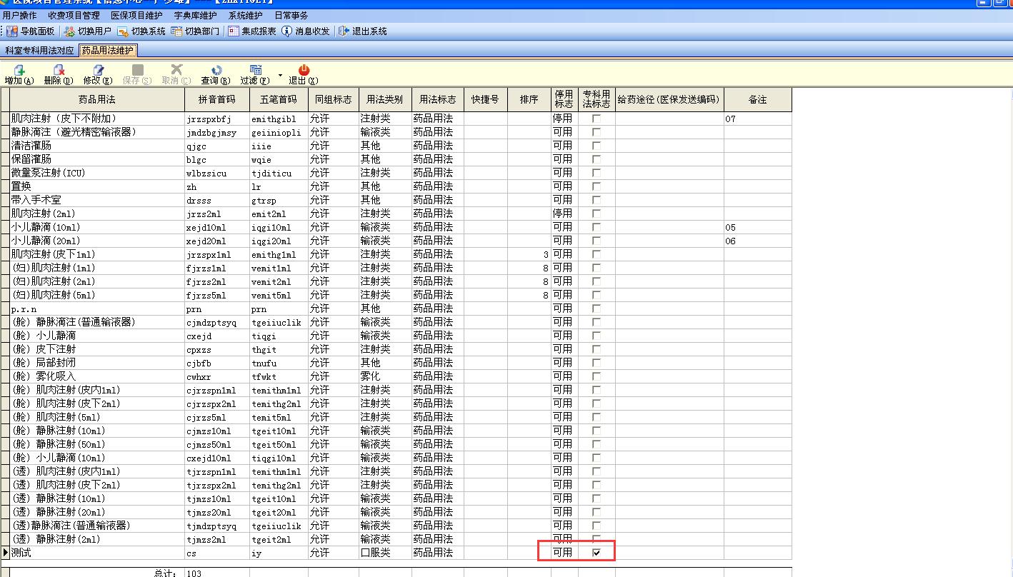Toggle 专科用法标志 checkbox for 静脉滴注（避光精密输液器）
1013x577 pixels.
point(597,132)
